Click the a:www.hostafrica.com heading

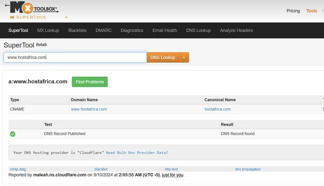coord(38,81)
